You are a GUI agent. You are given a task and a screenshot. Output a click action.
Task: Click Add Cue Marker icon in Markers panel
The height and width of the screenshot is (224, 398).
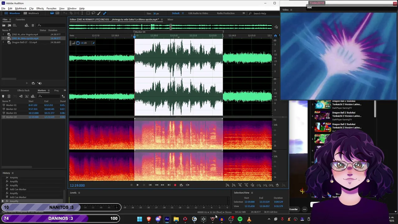(x=3, y=96)
